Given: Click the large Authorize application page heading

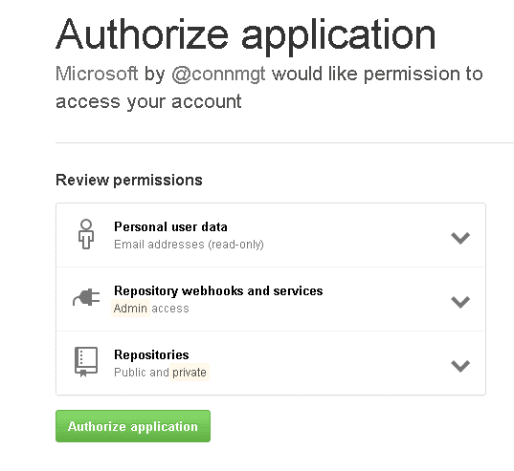Looking at the screenshot, I should point(246,35).
